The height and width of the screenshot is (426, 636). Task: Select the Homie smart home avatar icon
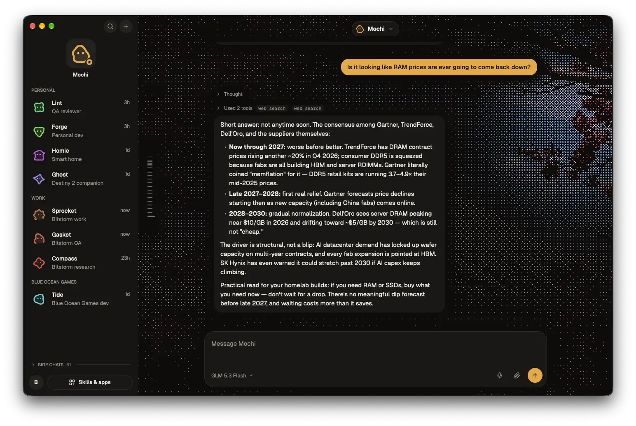tap(39, 155)
